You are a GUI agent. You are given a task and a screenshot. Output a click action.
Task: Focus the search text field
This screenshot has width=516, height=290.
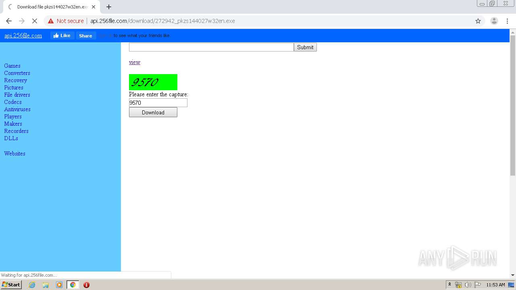(x=211, y=47)
